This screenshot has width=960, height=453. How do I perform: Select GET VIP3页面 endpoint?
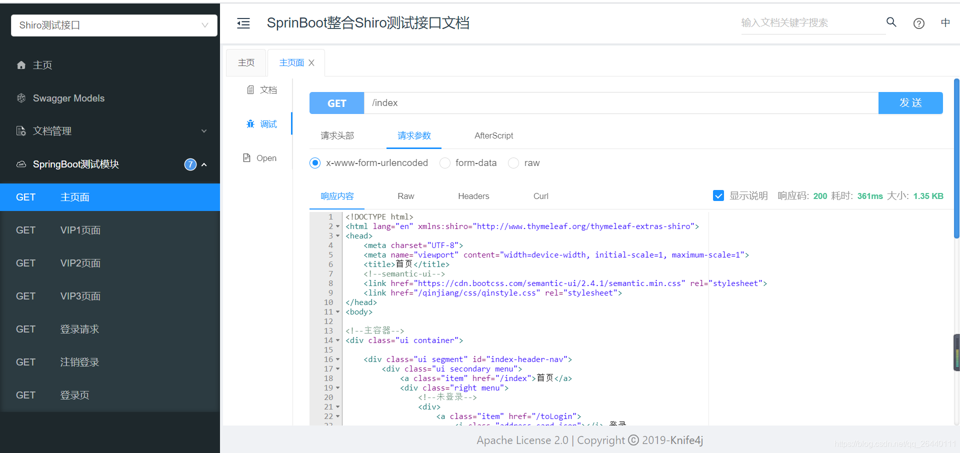pos(110,296)
